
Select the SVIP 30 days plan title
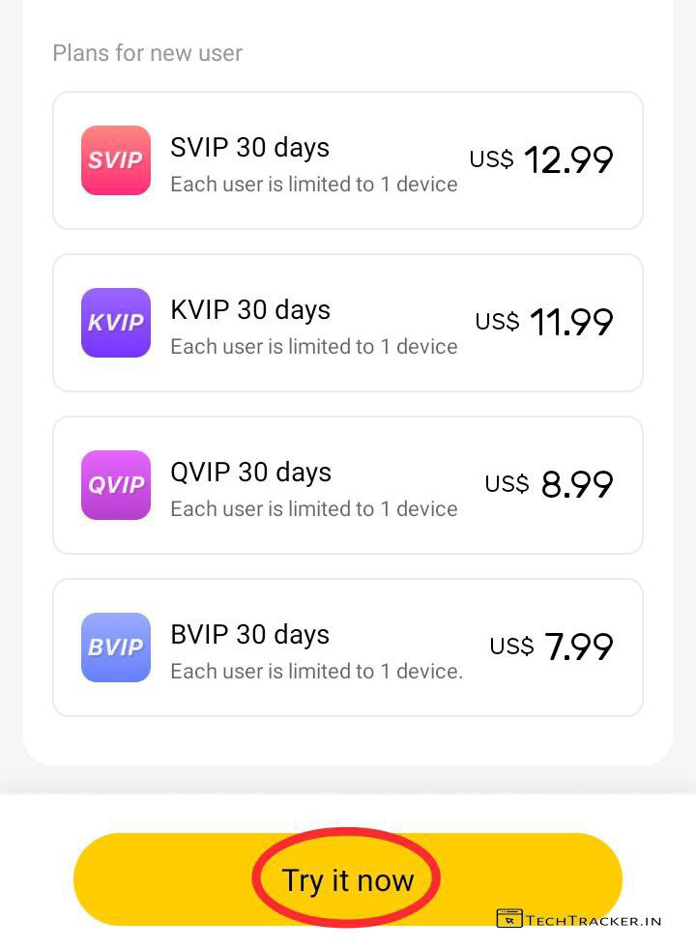pos(249,148)
